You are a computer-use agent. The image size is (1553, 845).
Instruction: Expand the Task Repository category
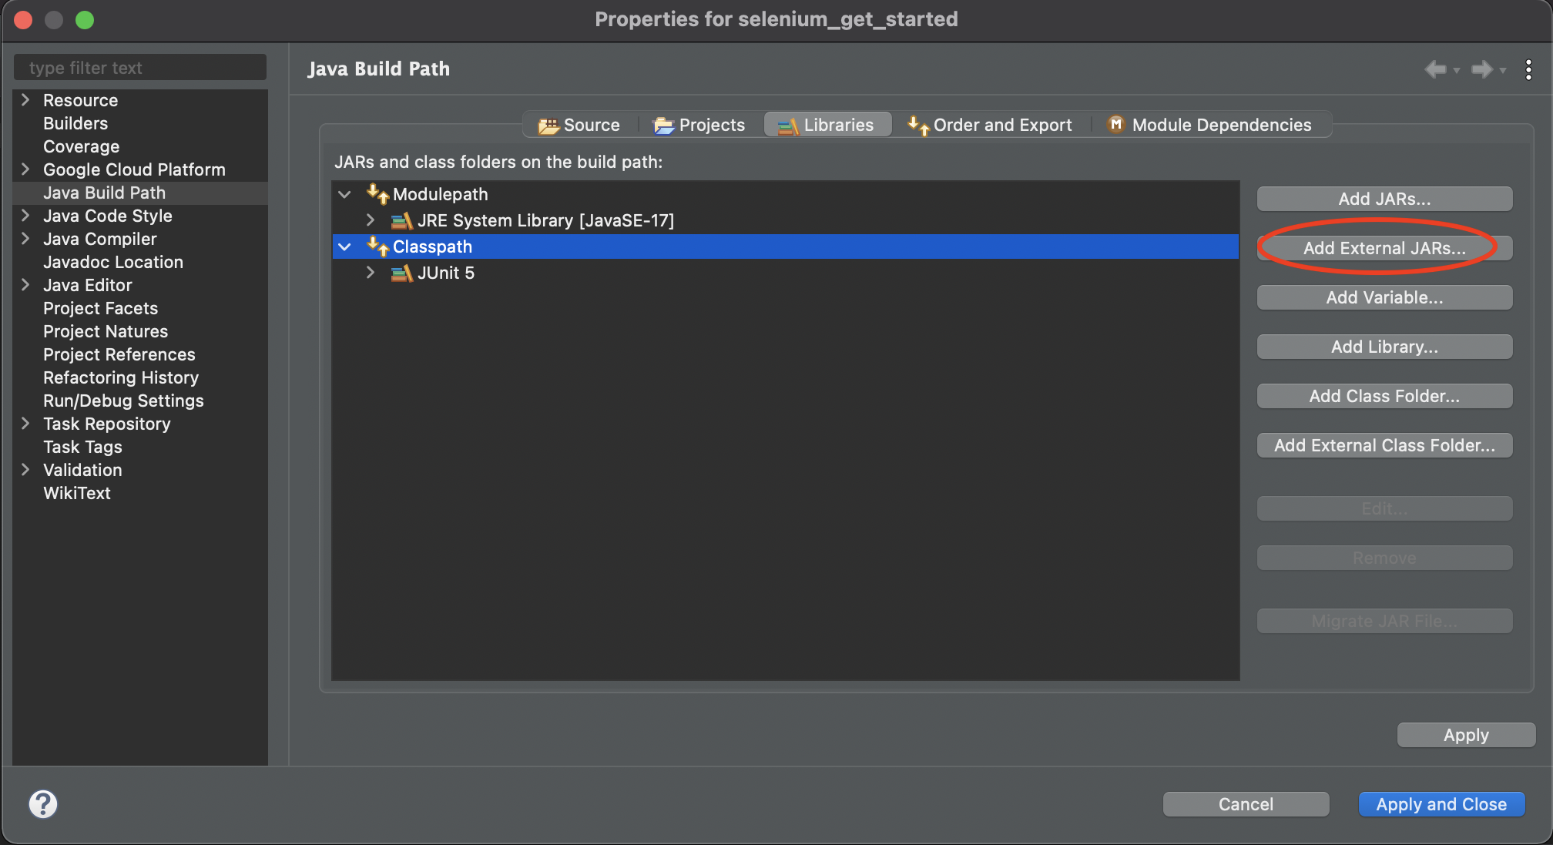click(x=25, y=424)
